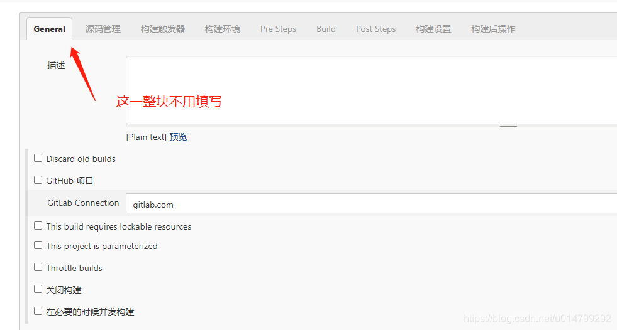Tick the GitHub 项目 checkbox

(38, 179)
